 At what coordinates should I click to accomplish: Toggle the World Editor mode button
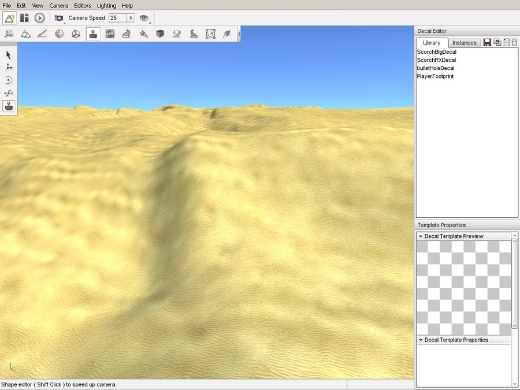[x=9, y=18]
